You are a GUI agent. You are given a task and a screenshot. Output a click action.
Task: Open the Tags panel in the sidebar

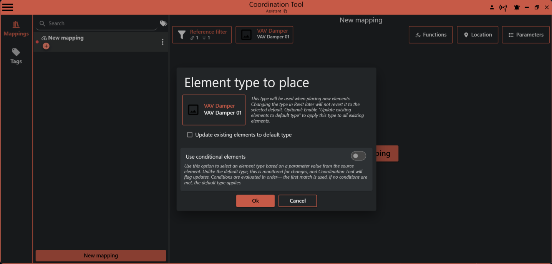click(16, 56)
